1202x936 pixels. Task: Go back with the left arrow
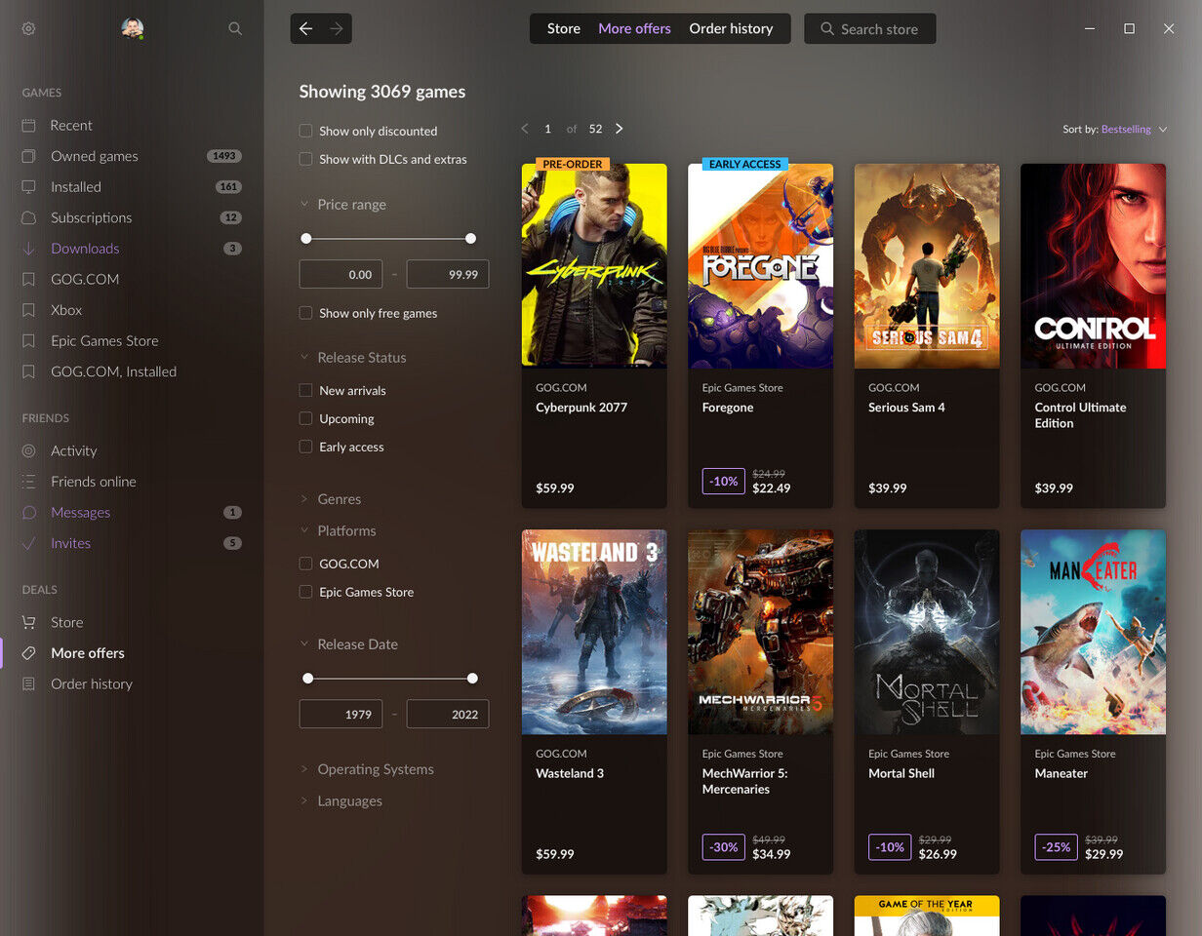coord(306,29)
